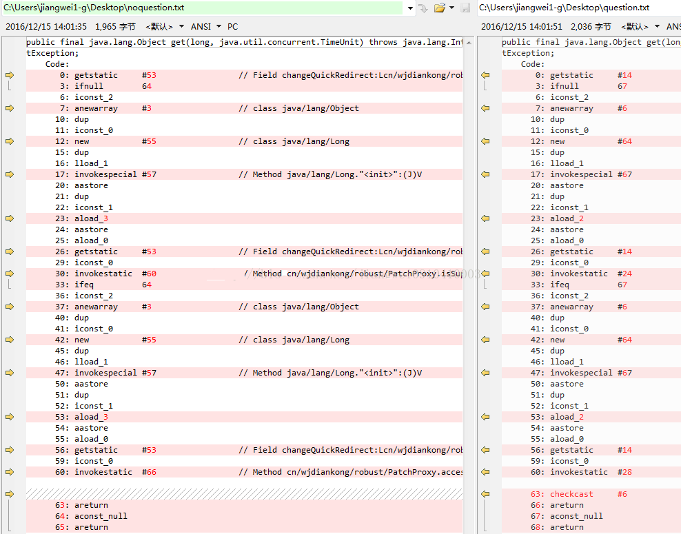Click the swap arrow icon beside left path
The width and height of the screenshot is (681, 534).
(423, 8)
